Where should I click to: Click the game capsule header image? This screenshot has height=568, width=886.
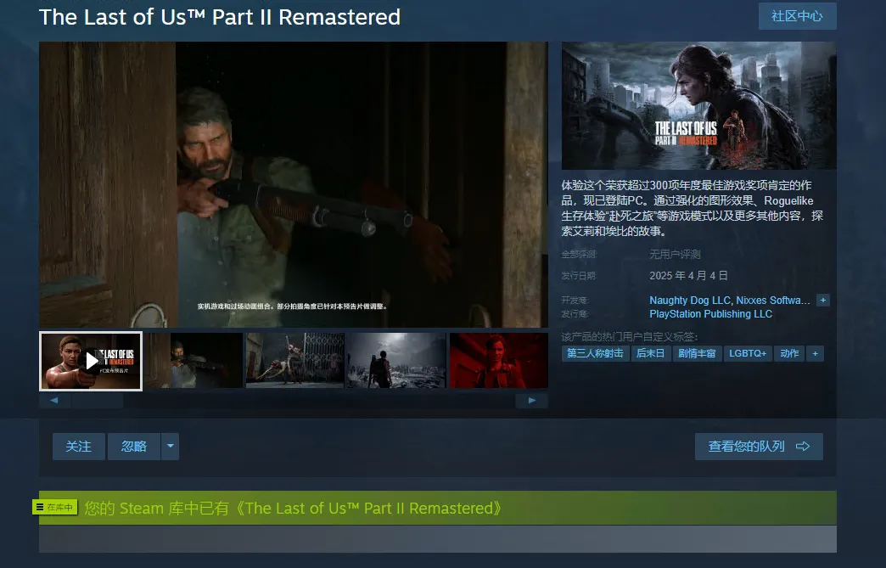pos(698,105)
